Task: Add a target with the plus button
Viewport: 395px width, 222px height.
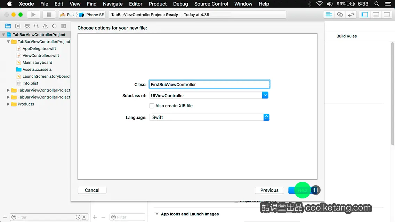Action: [95, 217]
